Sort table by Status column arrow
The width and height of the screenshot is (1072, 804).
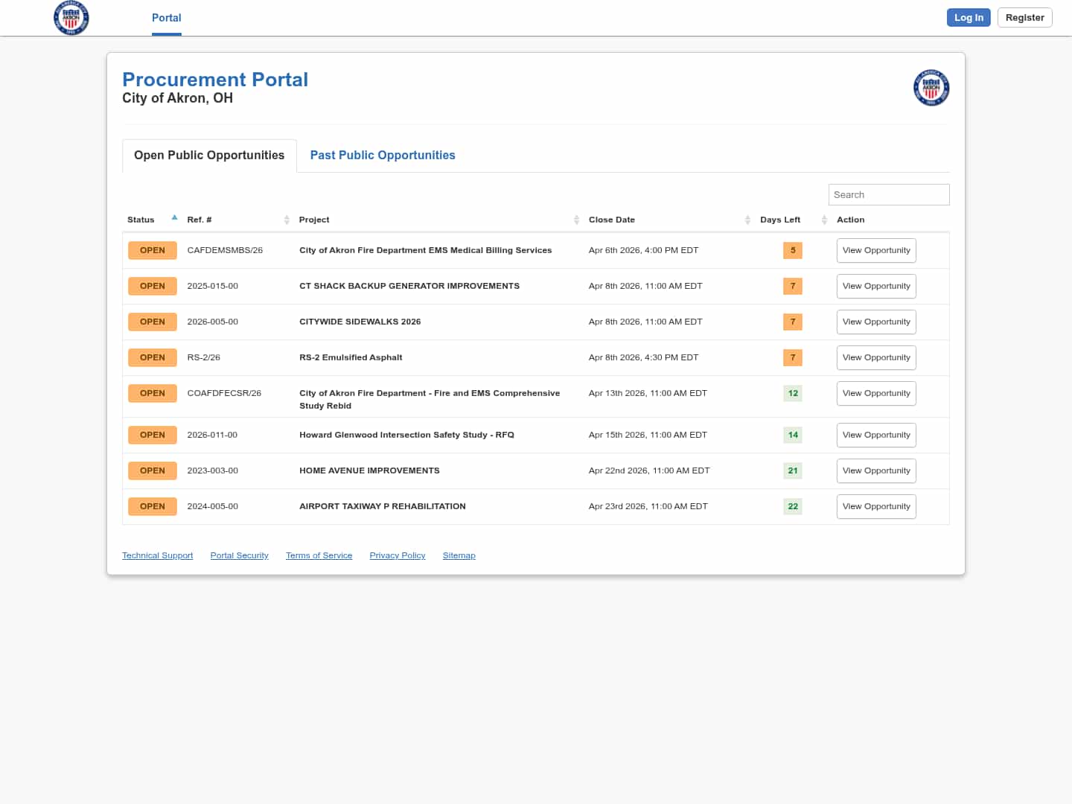174,218
